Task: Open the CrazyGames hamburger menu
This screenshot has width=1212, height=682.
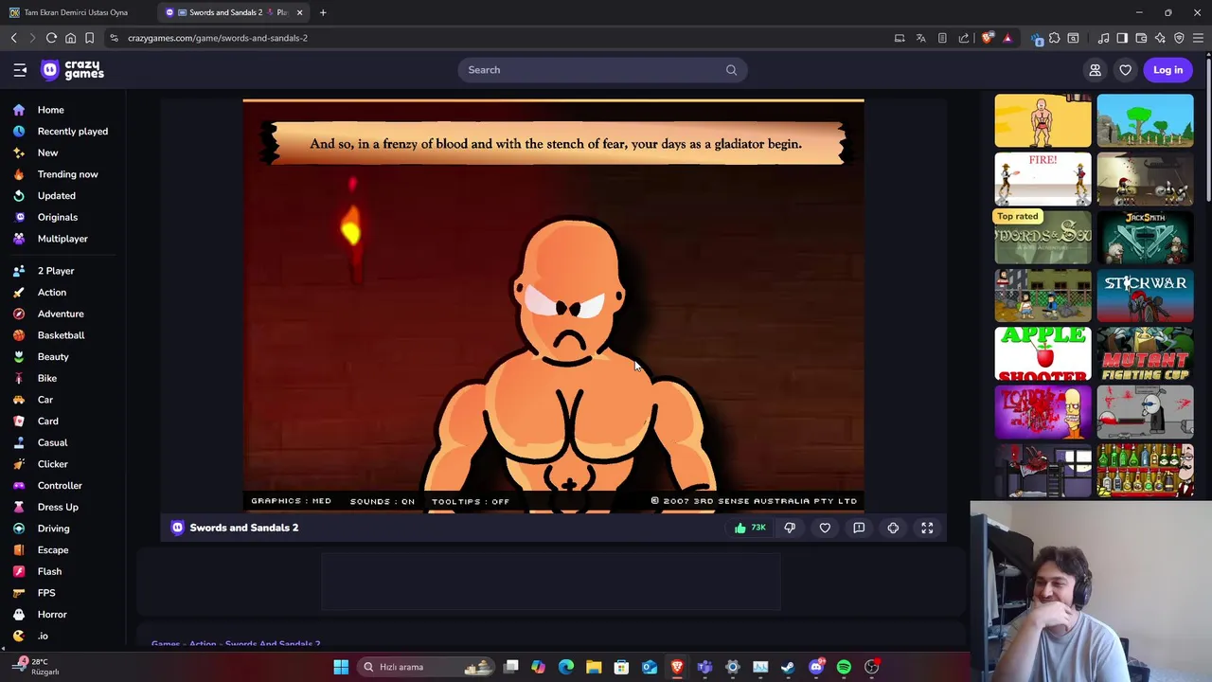Action: click(x=20, y=70)
